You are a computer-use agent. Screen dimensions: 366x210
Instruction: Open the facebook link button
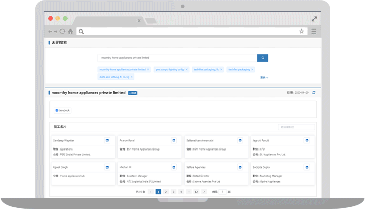[63, 110]
